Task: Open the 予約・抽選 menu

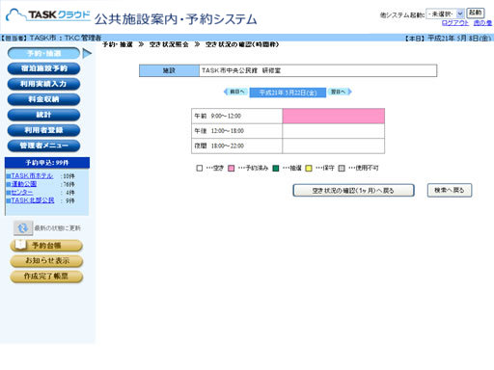Action: click(43, 53)
